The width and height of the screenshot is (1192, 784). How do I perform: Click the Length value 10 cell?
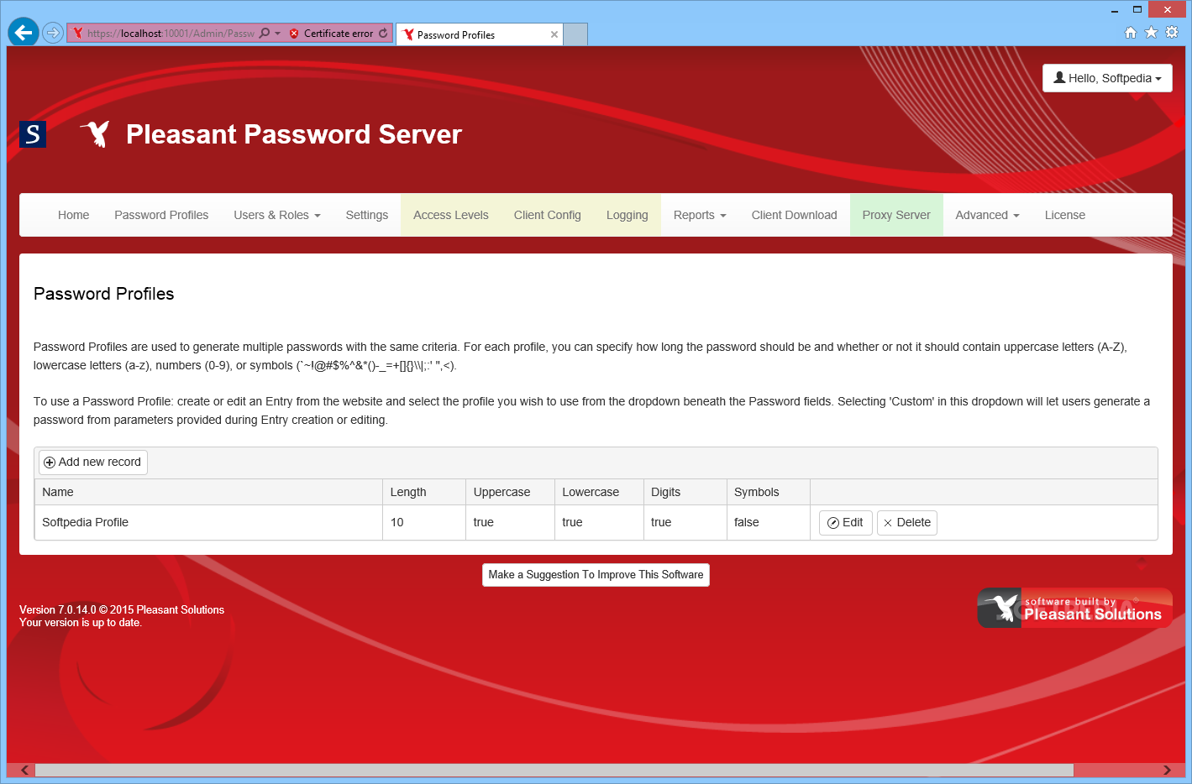click(x=424, y=522)
